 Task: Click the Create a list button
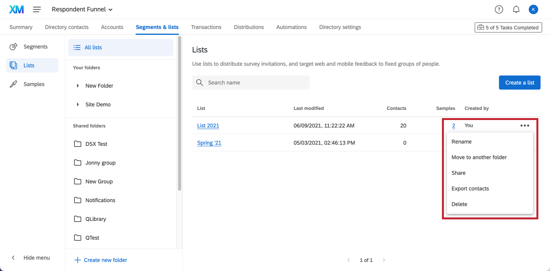(519, 83)
